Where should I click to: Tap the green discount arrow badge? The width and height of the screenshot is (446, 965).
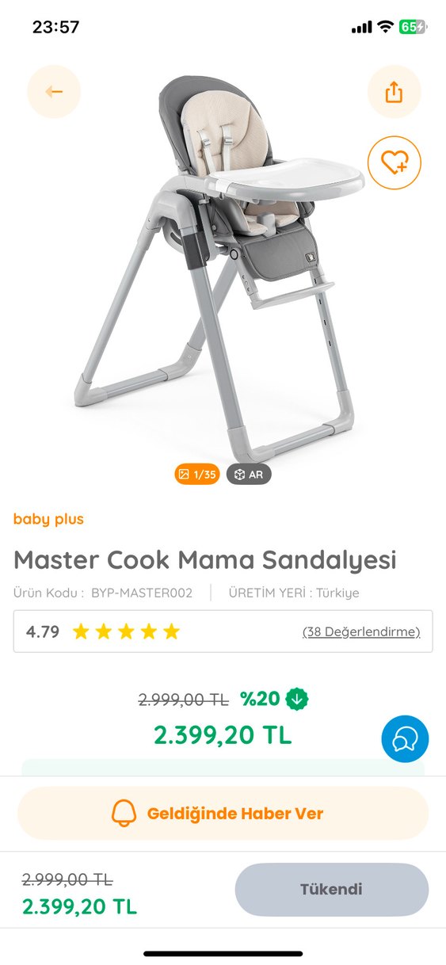[x=297, y=699]
